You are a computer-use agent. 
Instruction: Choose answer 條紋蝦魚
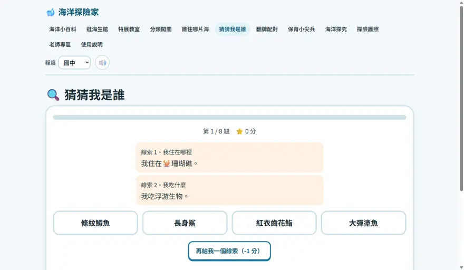pyautogui.click(x=95, y=223)
